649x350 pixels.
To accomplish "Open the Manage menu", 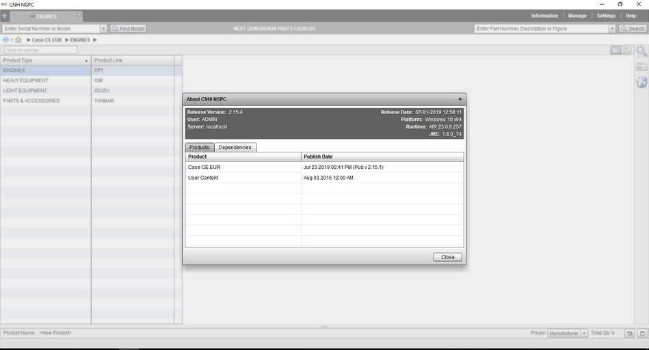I will click(x=577, y=16).
